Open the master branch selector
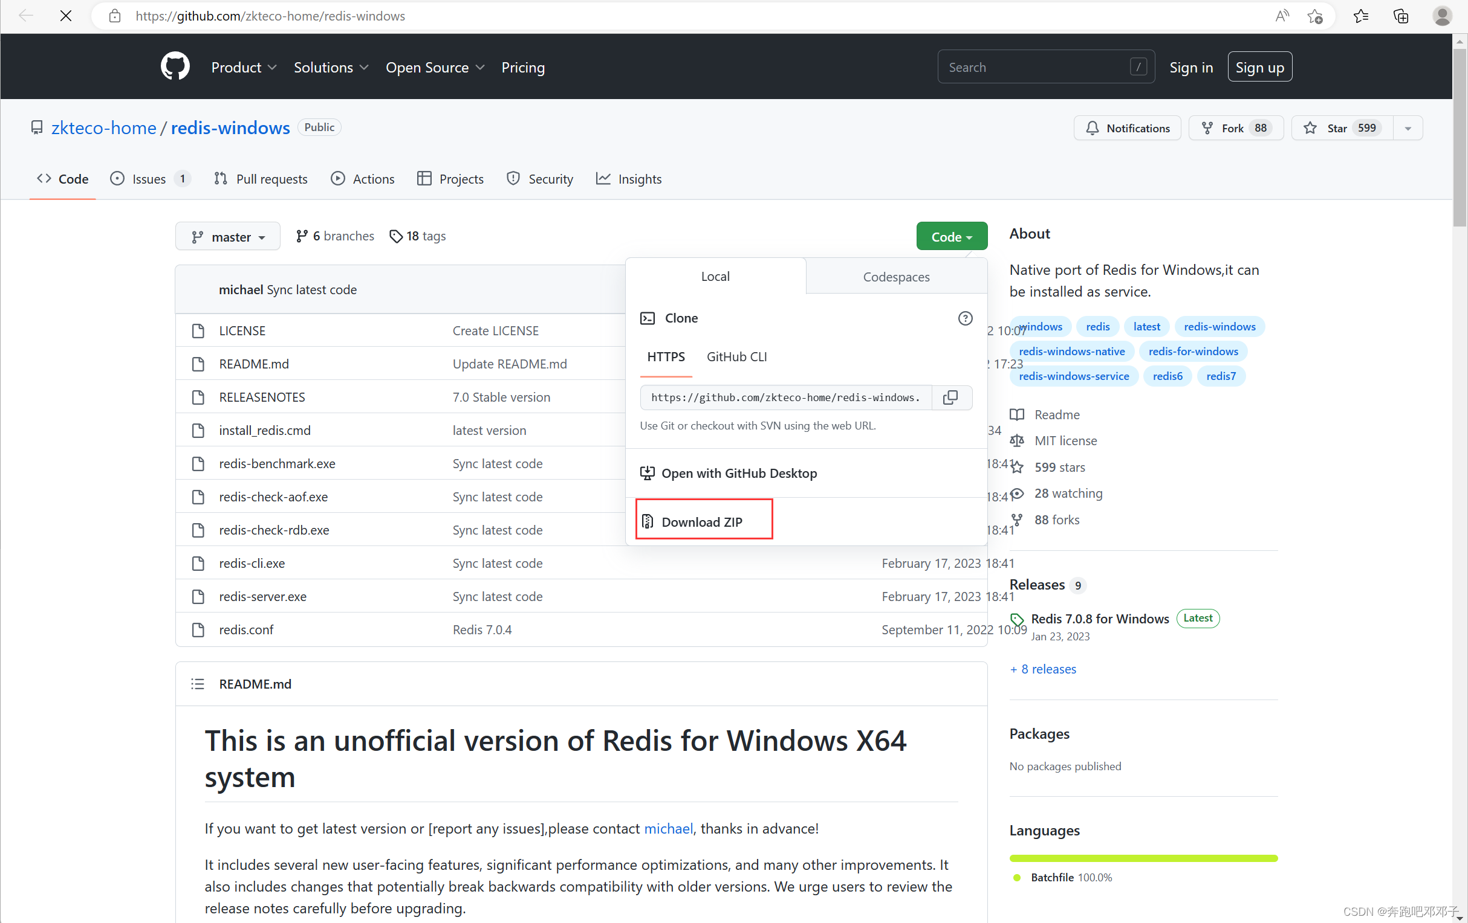This screenshot has width=1468, height=923. [x=227, y=236]
